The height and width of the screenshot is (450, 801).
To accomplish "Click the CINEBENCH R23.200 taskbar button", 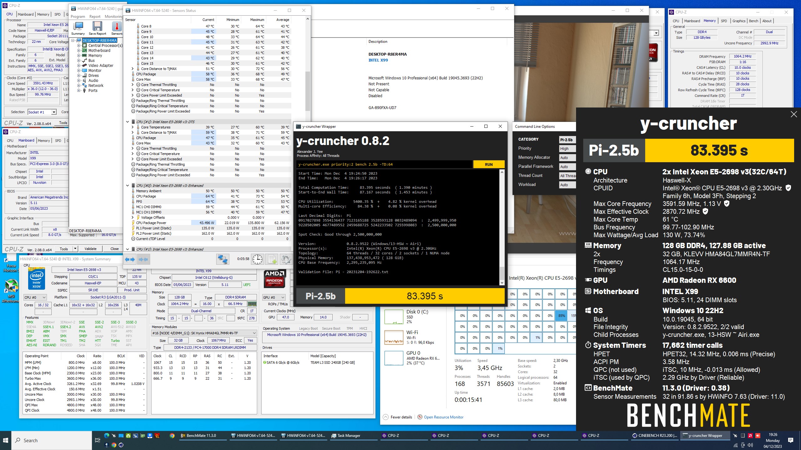I will [655, 436].
